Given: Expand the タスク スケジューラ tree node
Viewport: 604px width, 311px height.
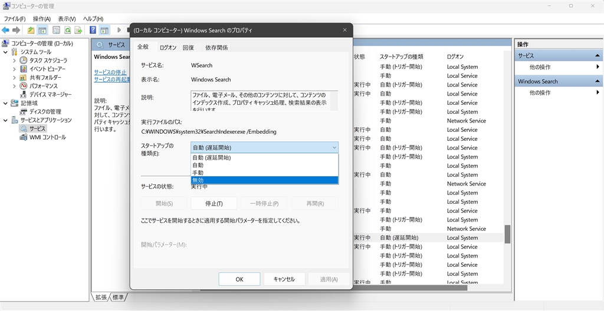Looking at the screenshot, I should [x=14, y=61].
